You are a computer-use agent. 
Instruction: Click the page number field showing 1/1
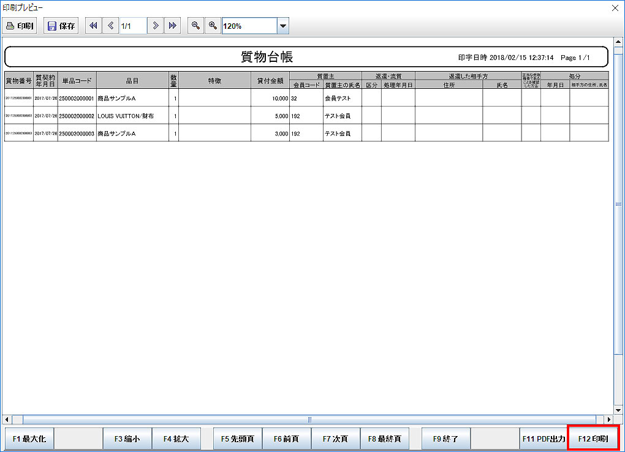click(133, 26)
